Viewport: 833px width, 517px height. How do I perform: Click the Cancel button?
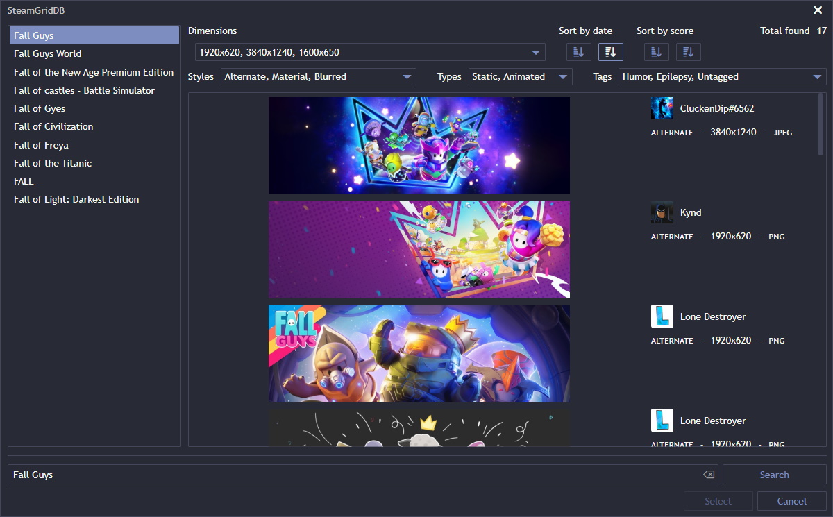coord(791,501)
